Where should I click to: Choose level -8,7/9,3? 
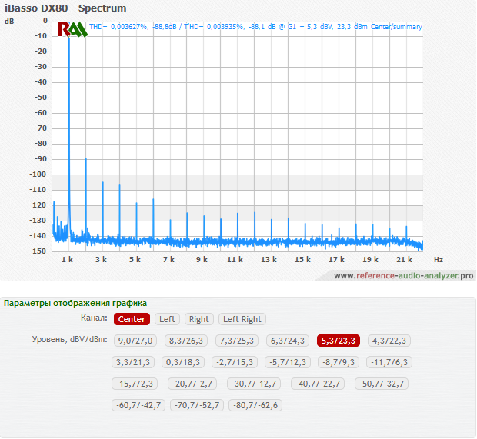pos(339,362)
